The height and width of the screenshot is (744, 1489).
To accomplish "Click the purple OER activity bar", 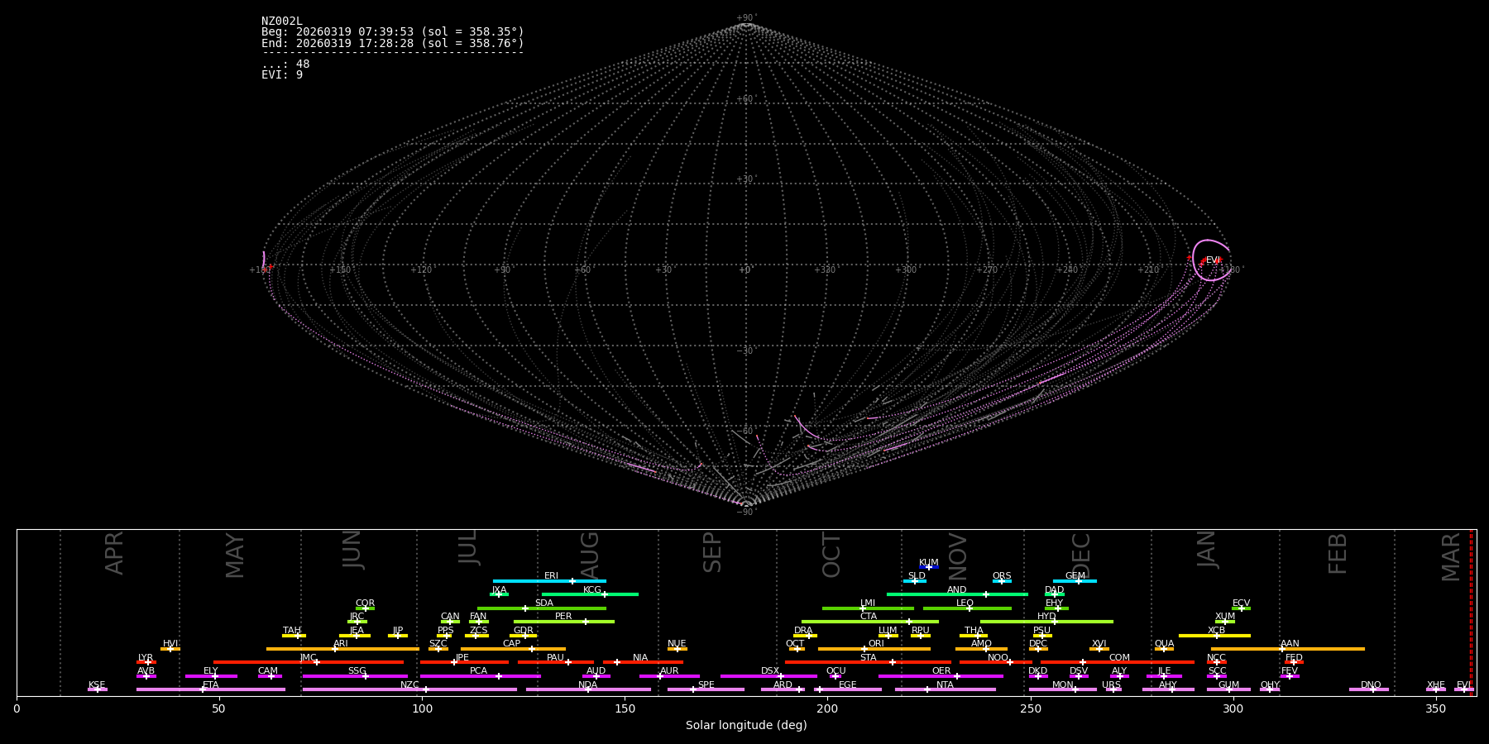I will coord(941,676).
